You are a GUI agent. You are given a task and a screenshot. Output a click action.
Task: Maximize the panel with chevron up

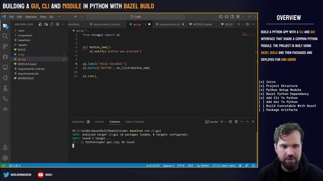click(247, 122)
